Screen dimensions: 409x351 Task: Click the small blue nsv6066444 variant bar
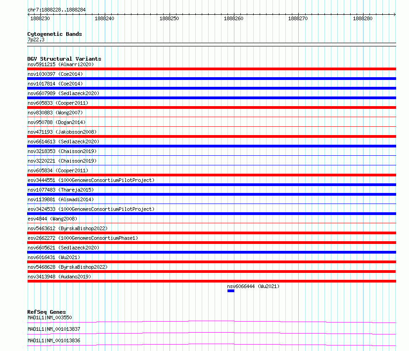click(x=231, y=291)
